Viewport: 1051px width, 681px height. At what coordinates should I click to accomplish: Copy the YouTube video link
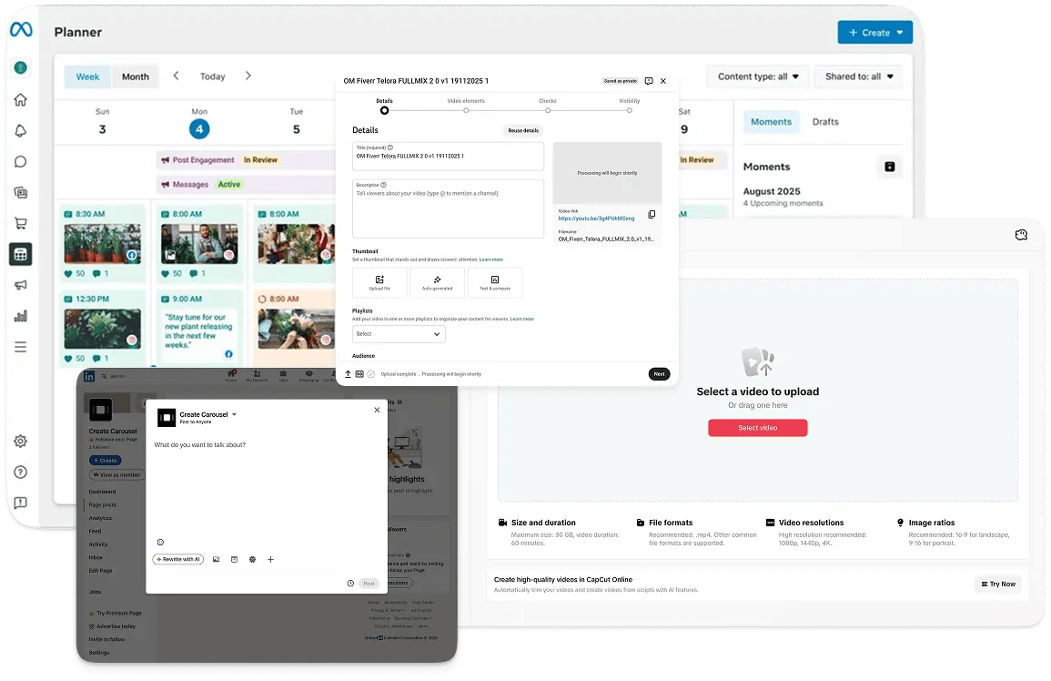[x=652, y=215]
